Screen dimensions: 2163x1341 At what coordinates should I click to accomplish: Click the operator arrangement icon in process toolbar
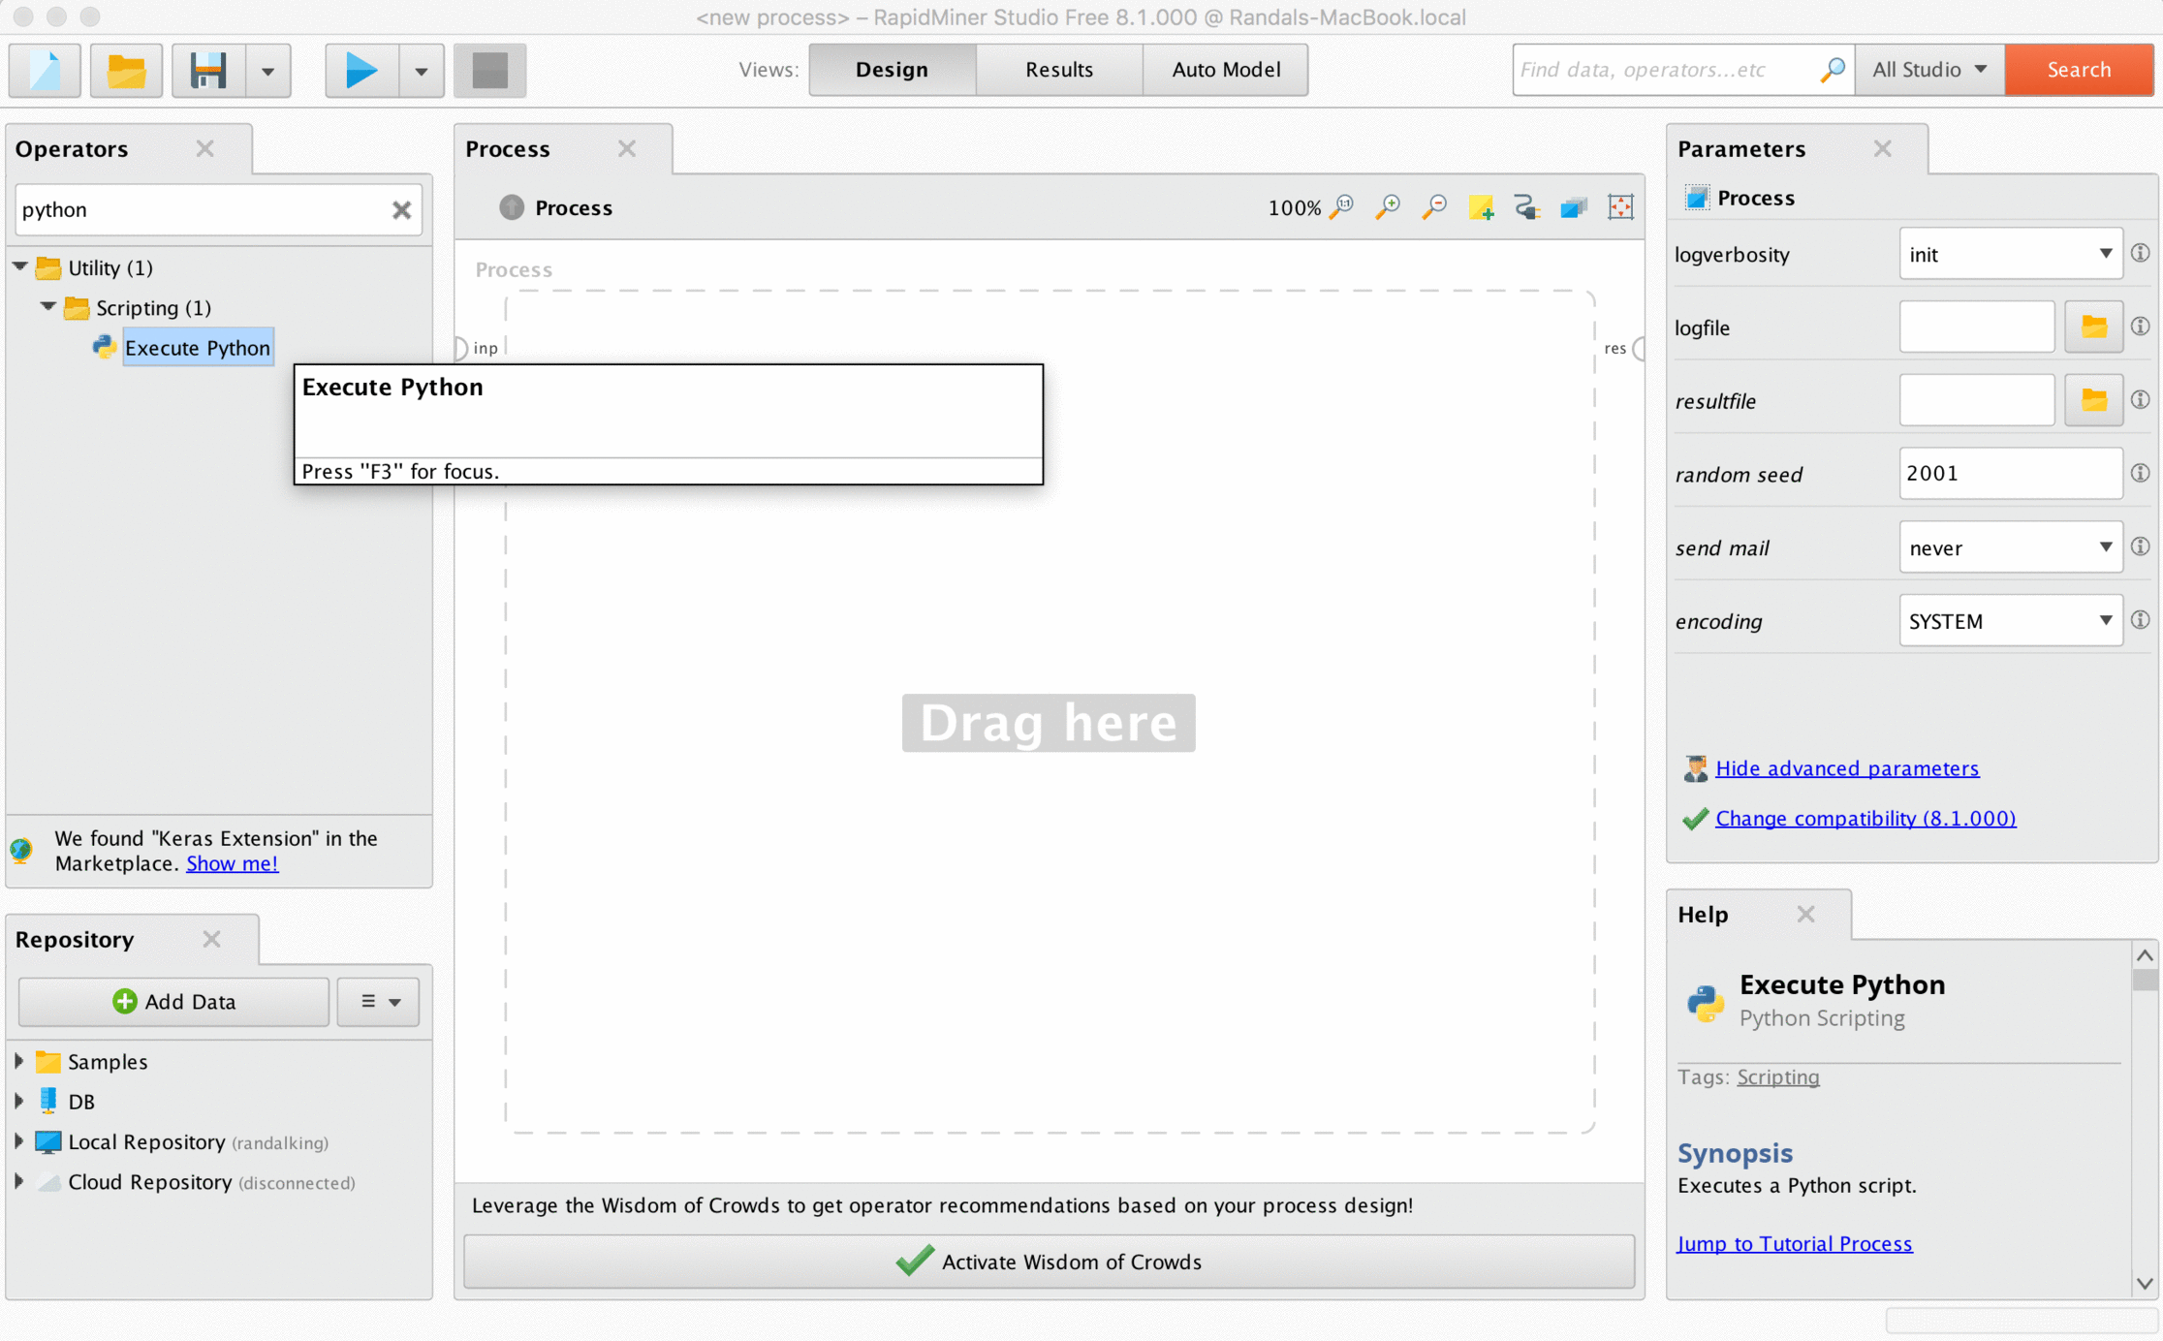point(1574,206)
